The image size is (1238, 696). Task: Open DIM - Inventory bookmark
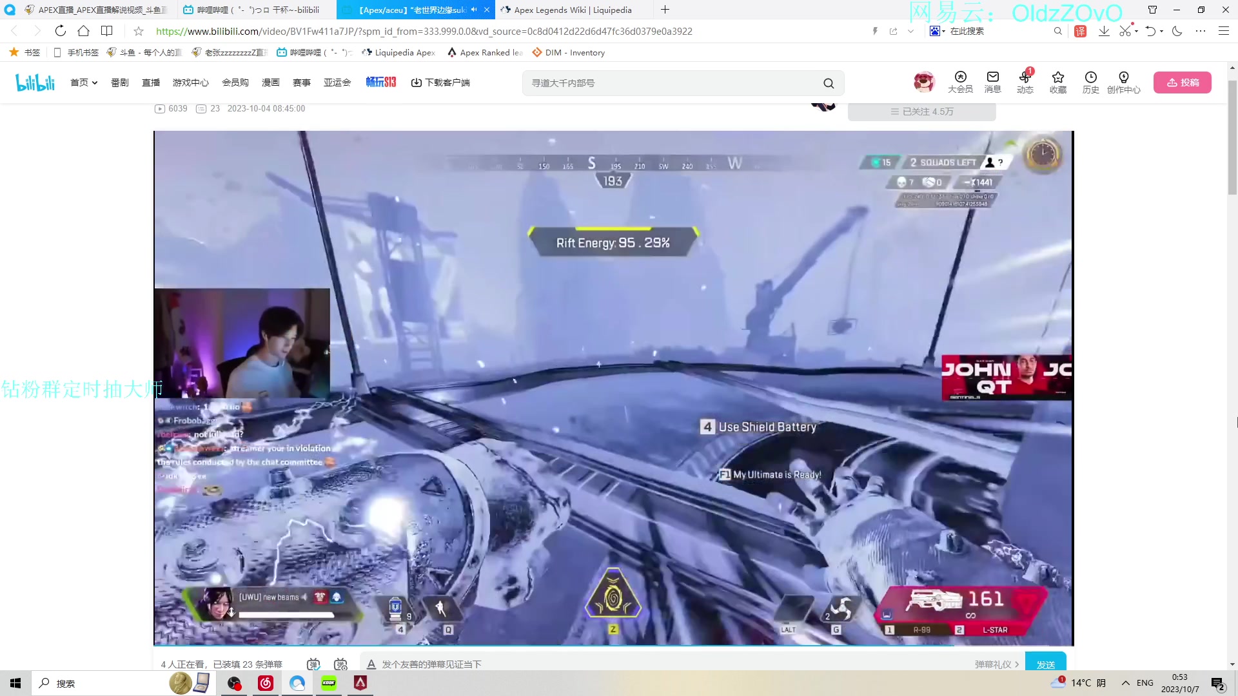tap(568, 52)
